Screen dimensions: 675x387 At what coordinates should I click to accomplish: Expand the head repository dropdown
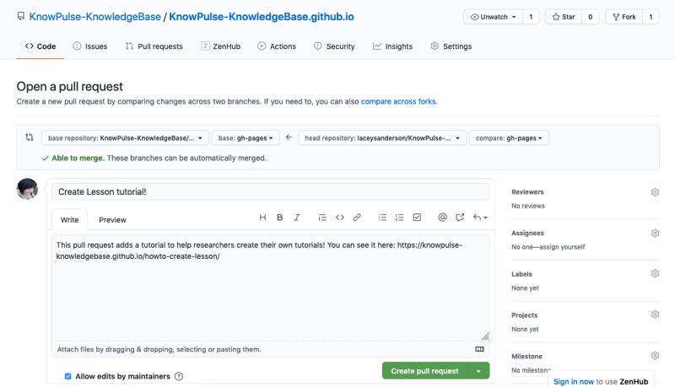pos(382,138)
